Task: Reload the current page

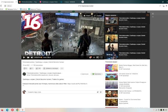Action: click(x=1, y=6)
